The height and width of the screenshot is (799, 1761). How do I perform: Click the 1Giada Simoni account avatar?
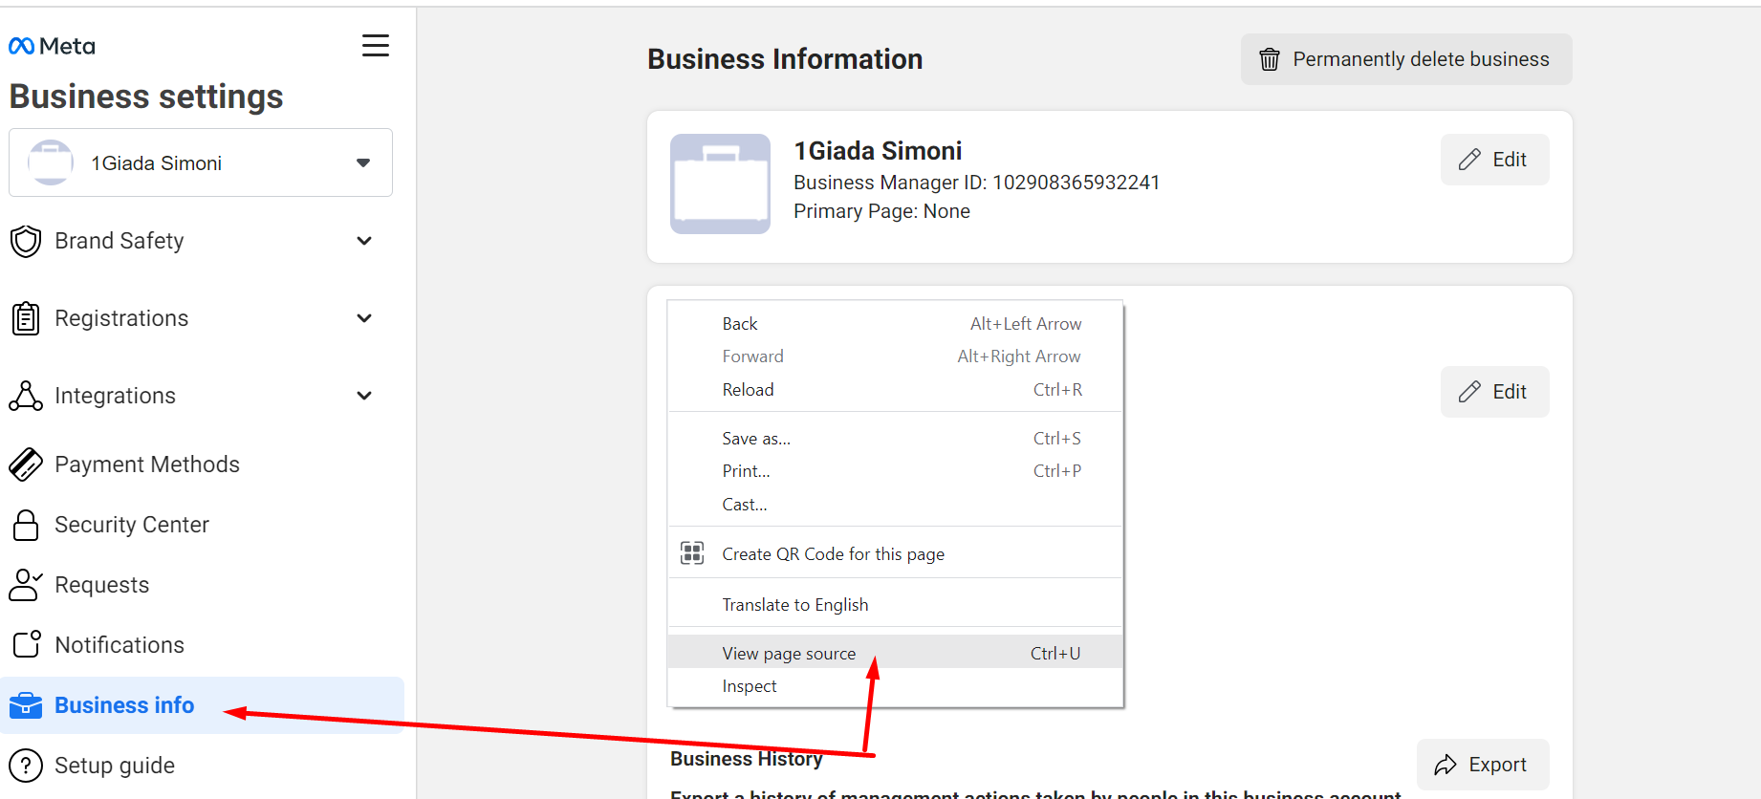[51, 162]
